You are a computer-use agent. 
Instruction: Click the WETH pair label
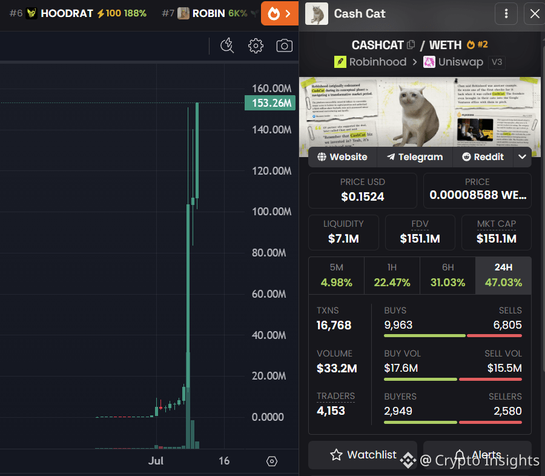tap(445, 45)
